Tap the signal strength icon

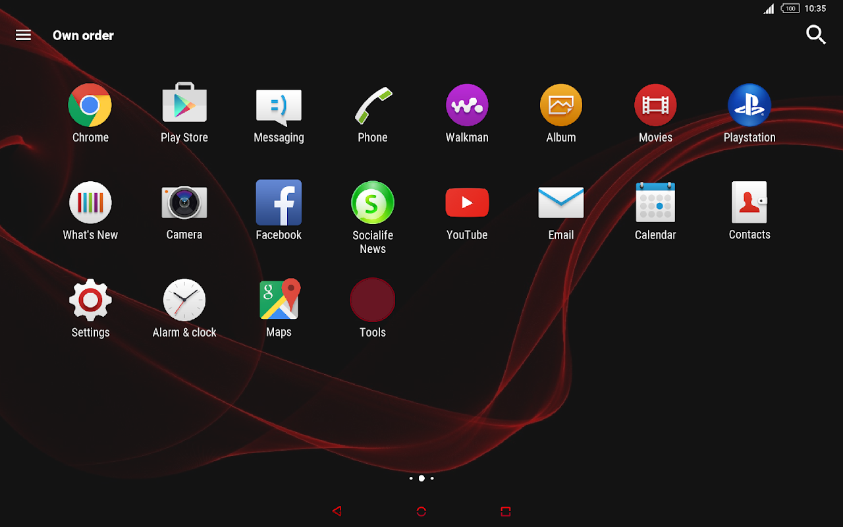(769, 9)
